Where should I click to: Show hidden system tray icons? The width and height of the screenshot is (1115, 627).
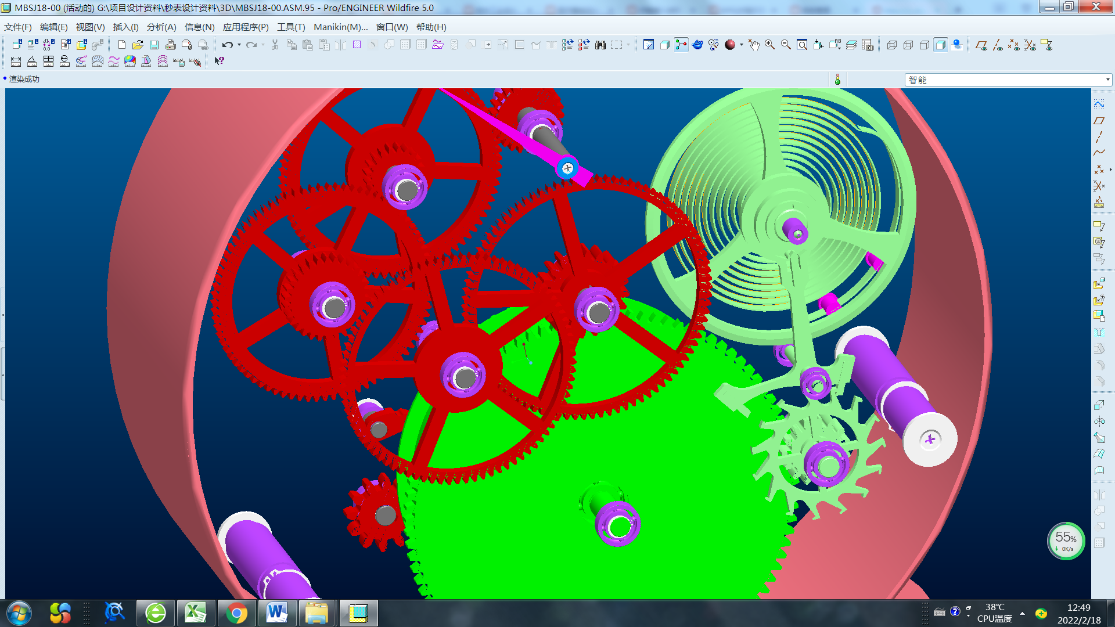pos(1022,613)
